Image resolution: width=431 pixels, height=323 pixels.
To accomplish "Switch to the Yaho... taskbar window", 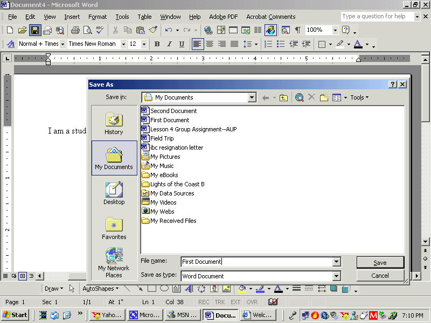I will coord(107,315).
